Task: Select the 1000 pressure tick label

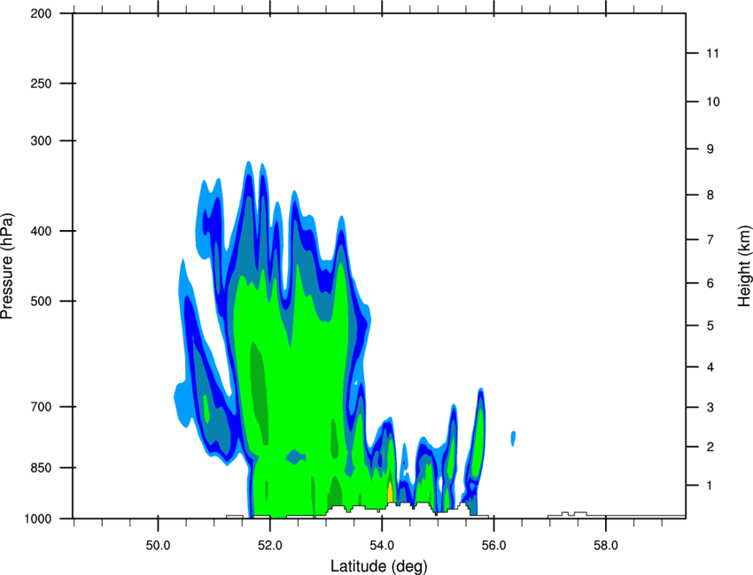Action: click(x=38, y=519)
